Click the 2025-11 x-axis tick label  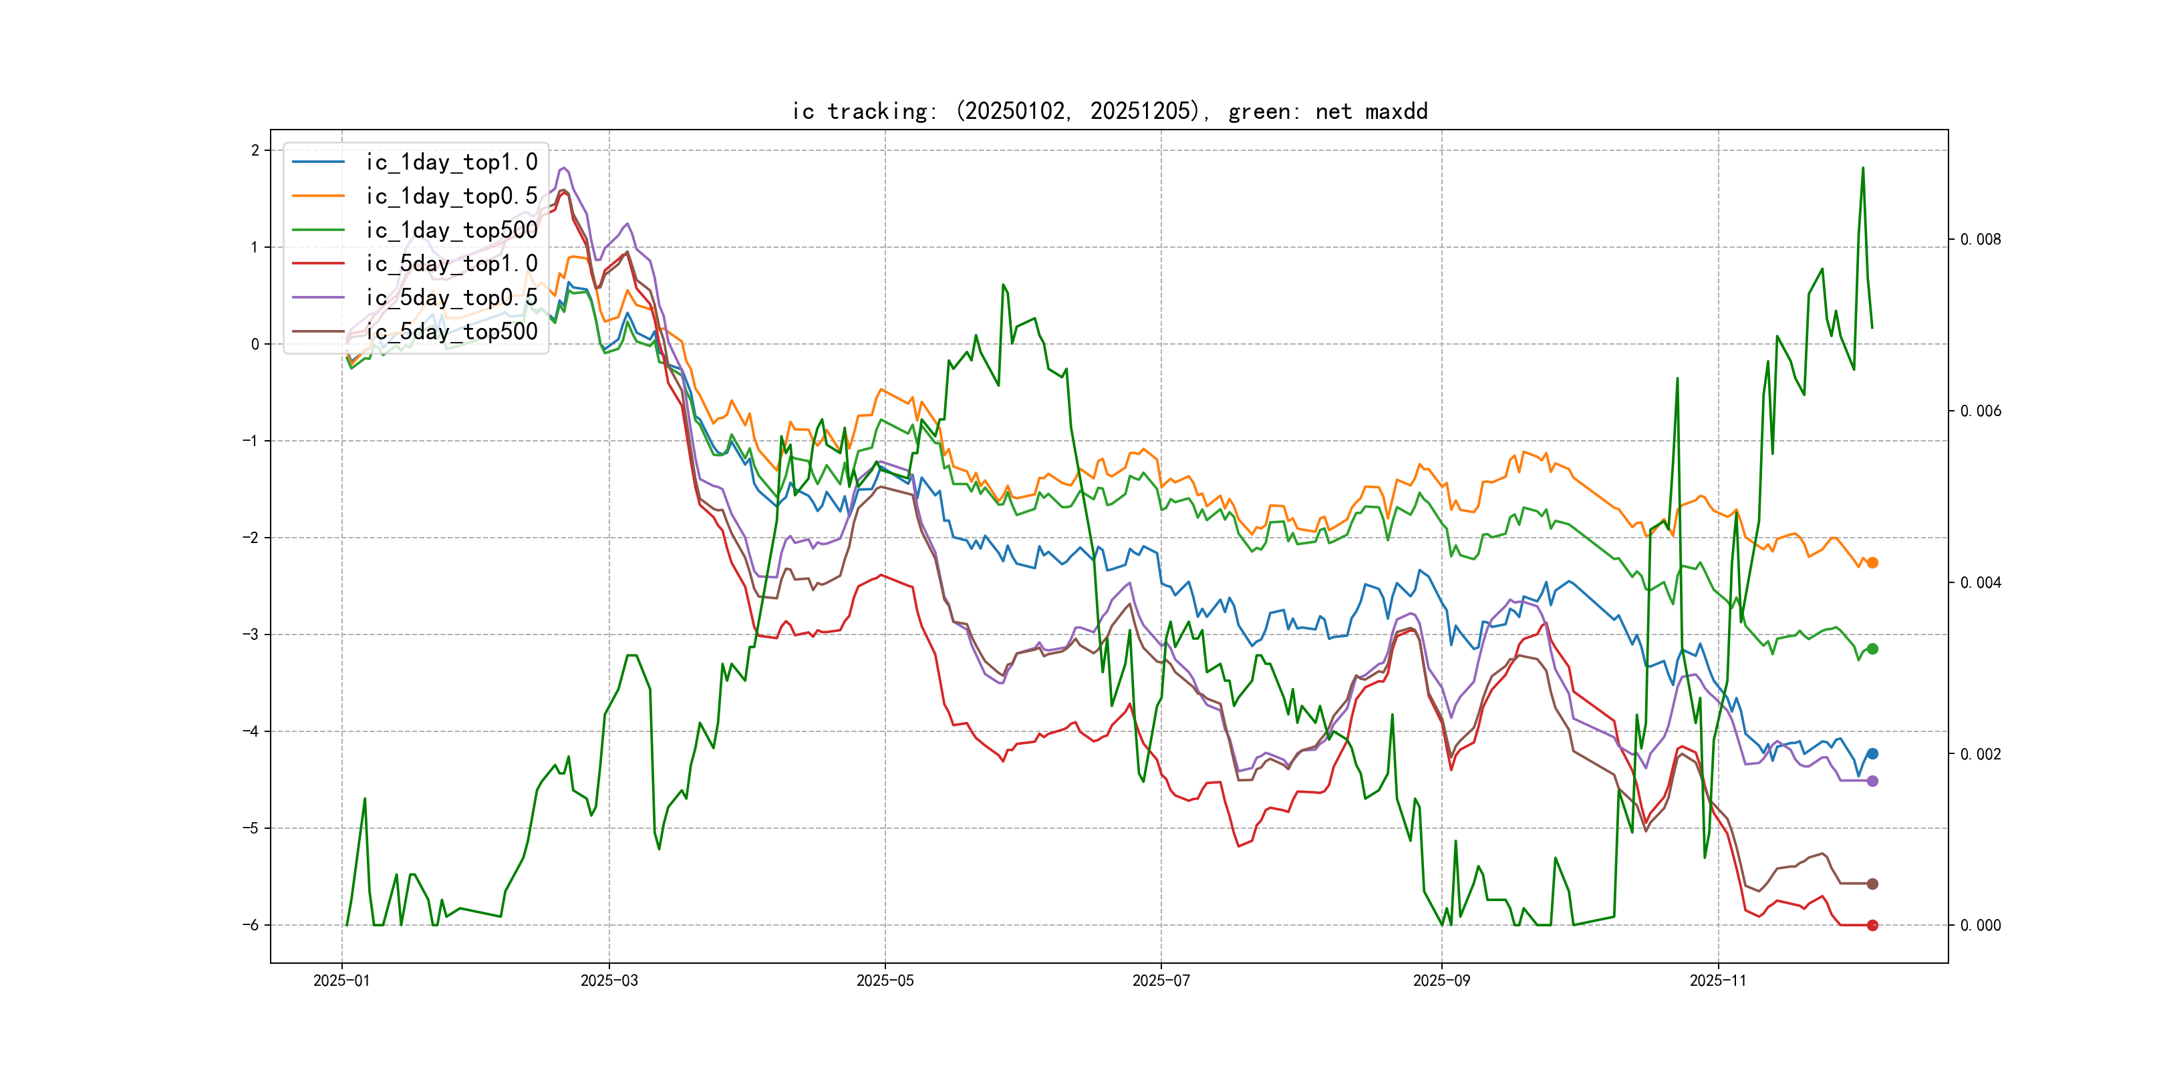tap(1717, 980)
